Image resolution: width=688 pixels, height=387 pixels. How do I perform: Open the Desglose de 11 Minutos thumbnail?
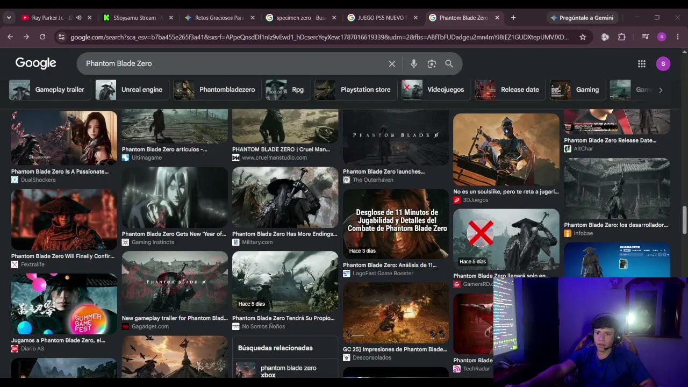click(x=396, y=224)
